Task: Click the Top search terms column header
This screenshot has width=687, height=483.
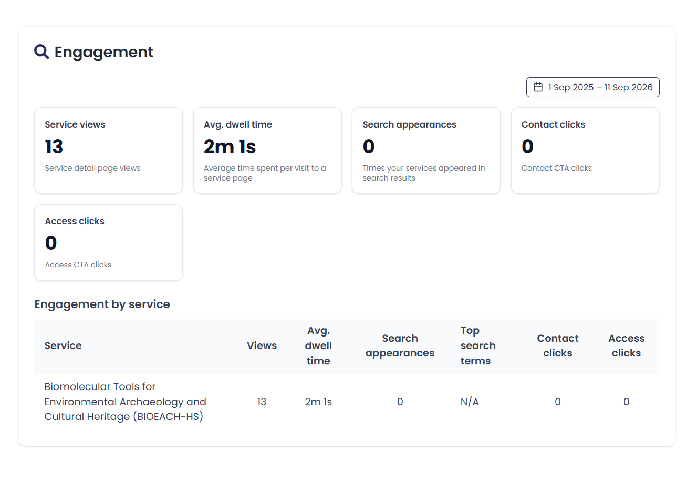Action: click(x=478, y=345)
